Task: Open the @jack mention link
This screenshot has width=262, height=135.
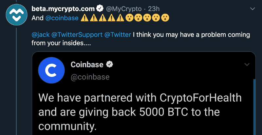Action: (41, 35)
